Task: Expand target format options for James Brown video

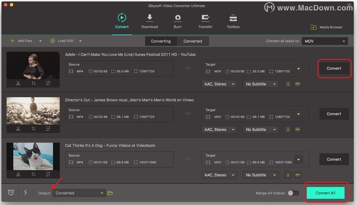Action: 299,114
